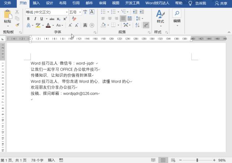Switch to the Layout (布局) tab
This screenshot has width=232, height=163.
point(63,3)
